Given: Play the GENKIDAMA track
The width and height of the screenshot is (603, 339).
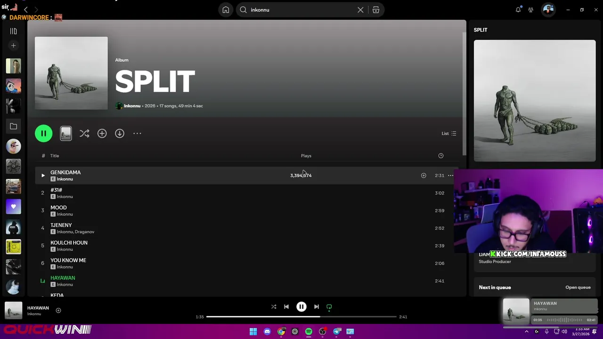Looking at the screenshot, I should point(43,175).
